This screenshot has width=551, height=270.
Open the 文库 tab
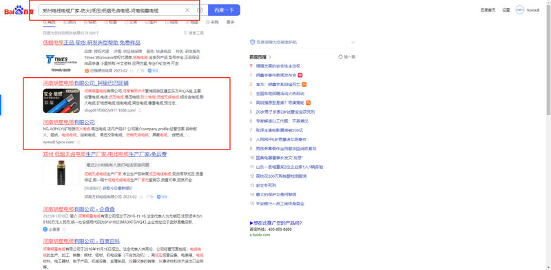pos(131,22)
